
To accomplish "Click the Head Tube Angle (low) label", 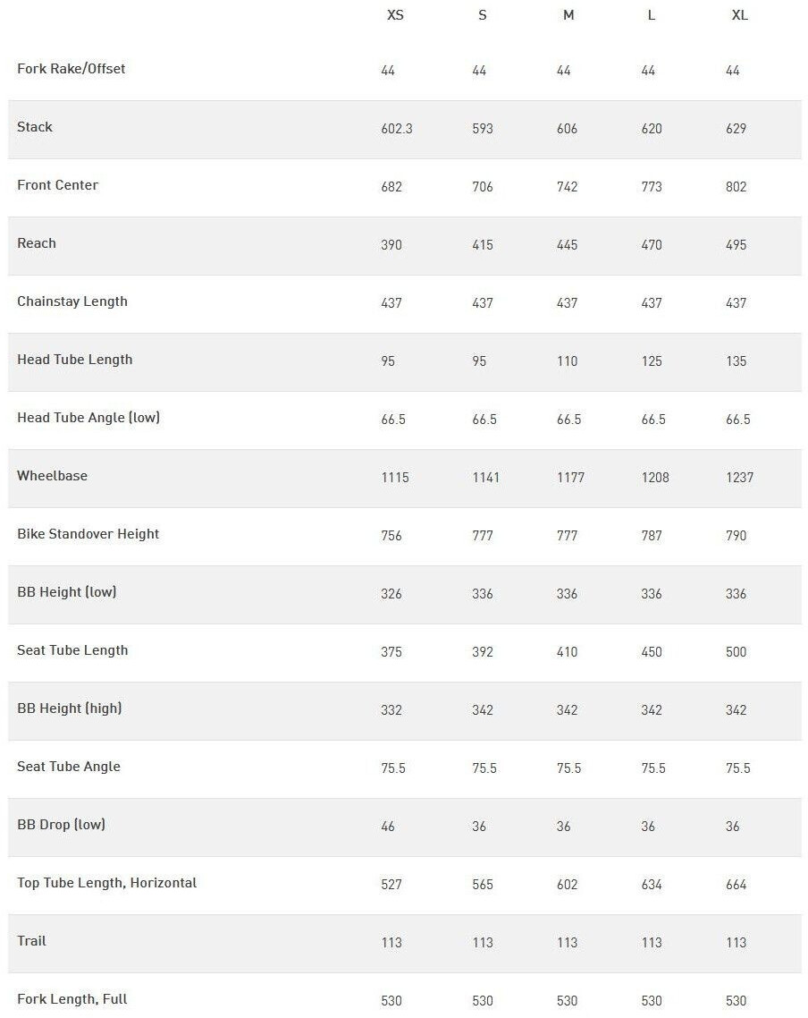I will [x=88, y=418].
